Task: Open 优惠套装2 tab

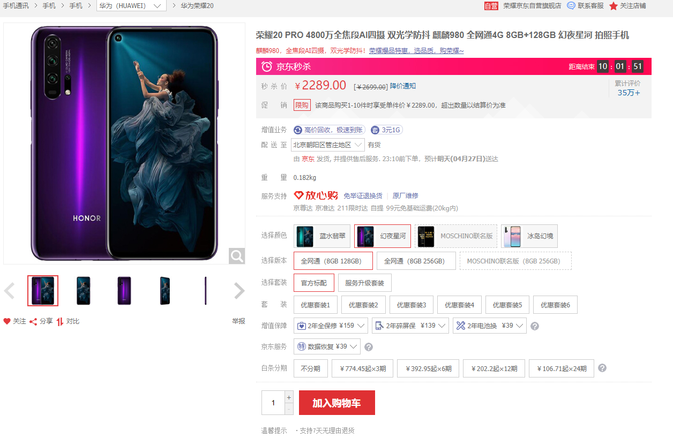Action: [x=363, y=305]
